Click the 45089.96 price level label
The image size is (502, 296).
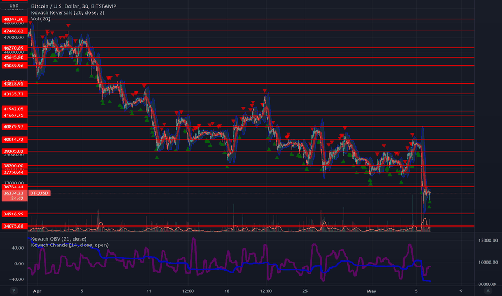[x=15, y=66]
